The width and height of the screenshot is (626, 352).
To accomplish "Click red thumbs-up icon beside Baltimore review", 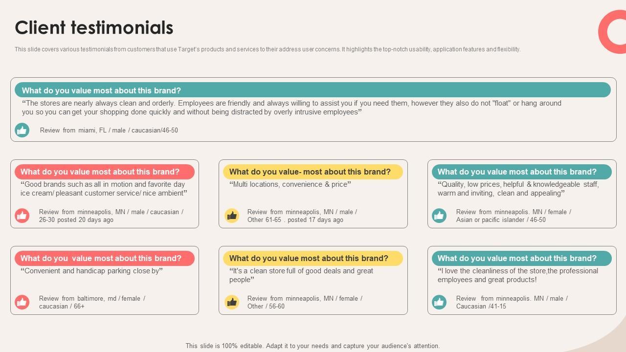I will tap(22, 302).
